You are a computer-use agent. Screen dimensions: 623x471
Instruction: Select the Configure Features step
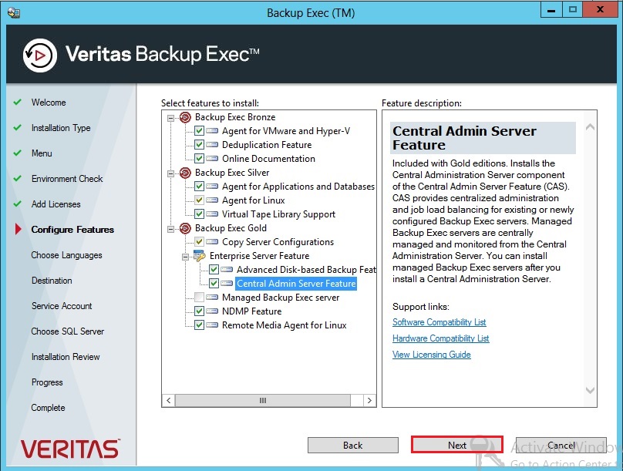pyautogui.click(x=72, y=229)
